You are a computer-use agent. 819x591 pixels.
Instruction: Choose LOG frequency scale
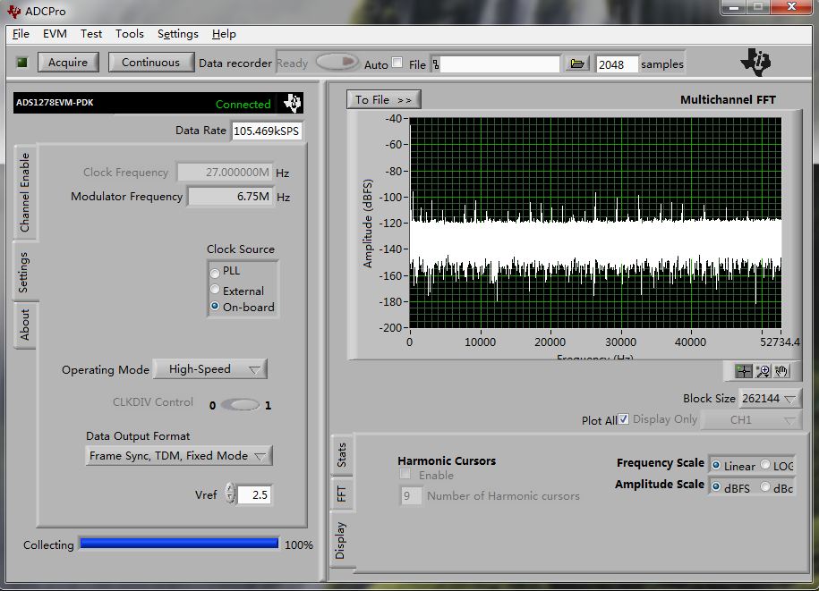point(765,464)
